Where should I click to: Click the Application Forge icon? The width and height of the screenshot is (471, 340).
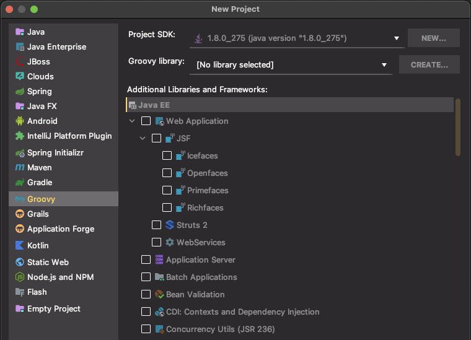[20, 229]
